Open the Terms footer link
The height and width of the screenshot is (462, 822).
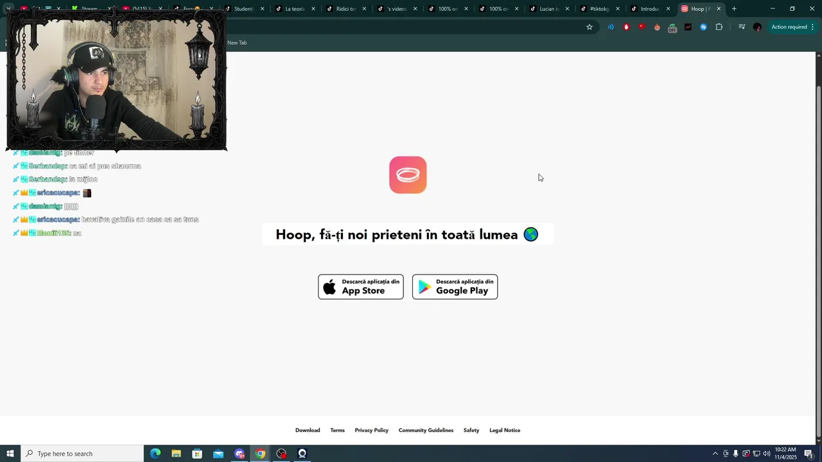coord(338,431)
